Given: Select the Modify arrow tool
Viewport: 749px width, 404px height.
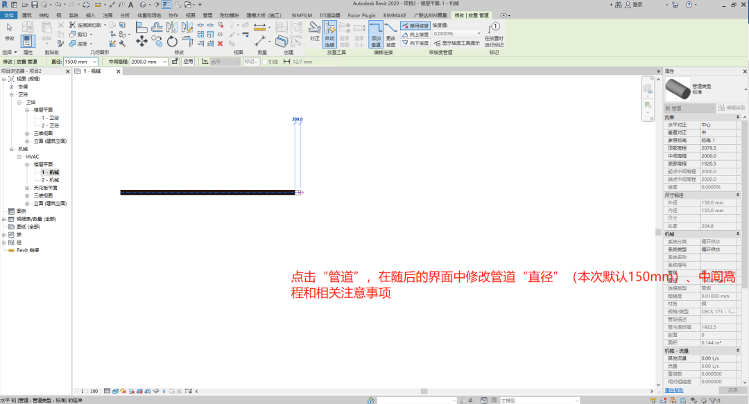Looking at the screenshot, I should tap(9, 31).
